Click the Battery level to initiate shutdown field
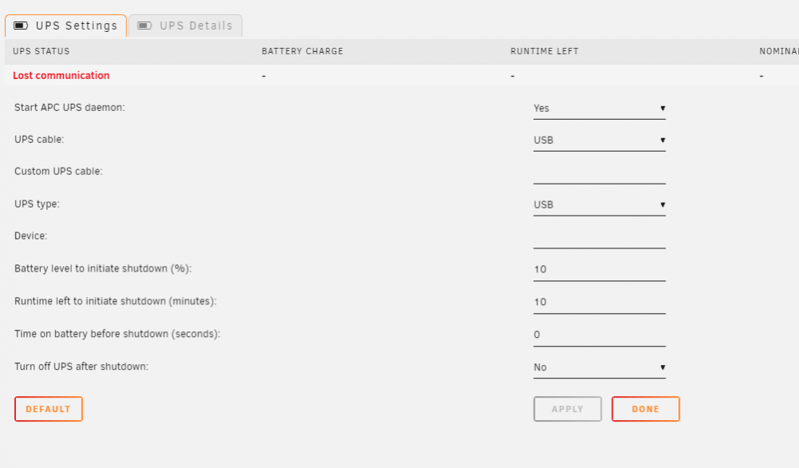This screenshot has height=468, width=799. (599, 270)
